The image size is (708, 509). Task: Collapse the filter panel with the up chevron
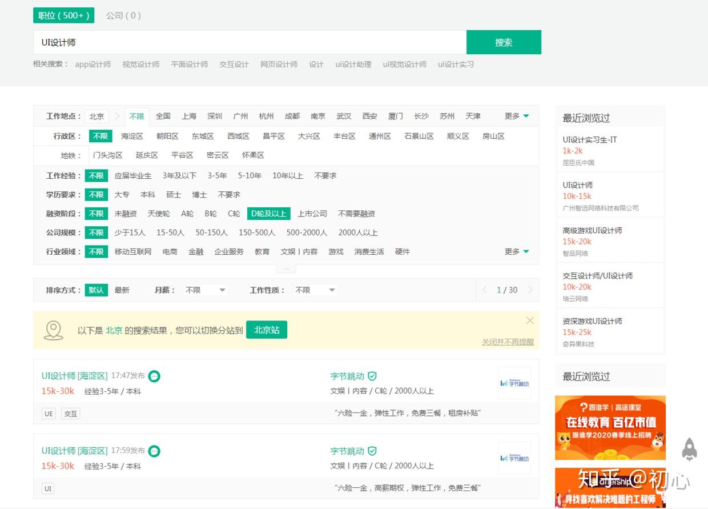click(286, 269)
